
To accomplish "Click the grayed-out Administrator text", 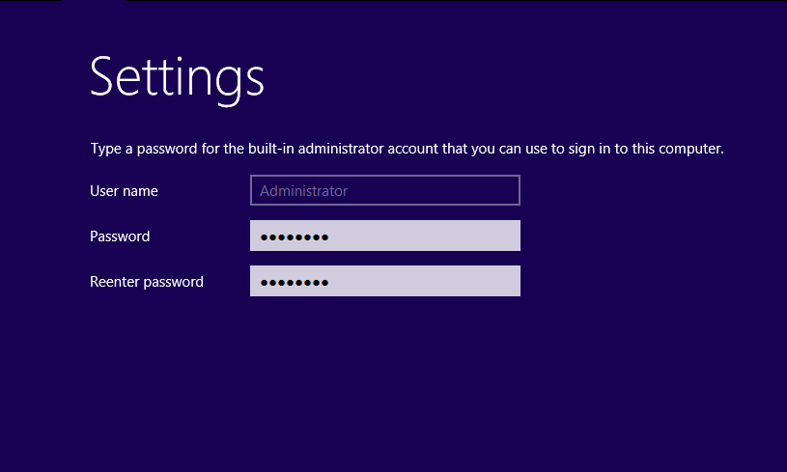I will pyautogui.click(x=303, y=191).
